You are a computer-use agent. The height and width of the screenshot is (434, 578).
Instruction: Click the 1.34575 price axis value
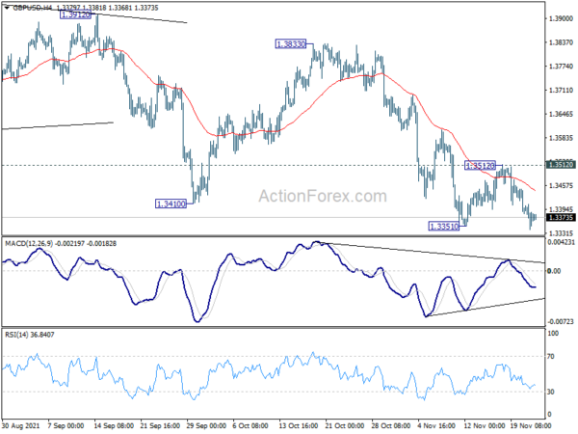pyautogui.click(x=561, y=185)
